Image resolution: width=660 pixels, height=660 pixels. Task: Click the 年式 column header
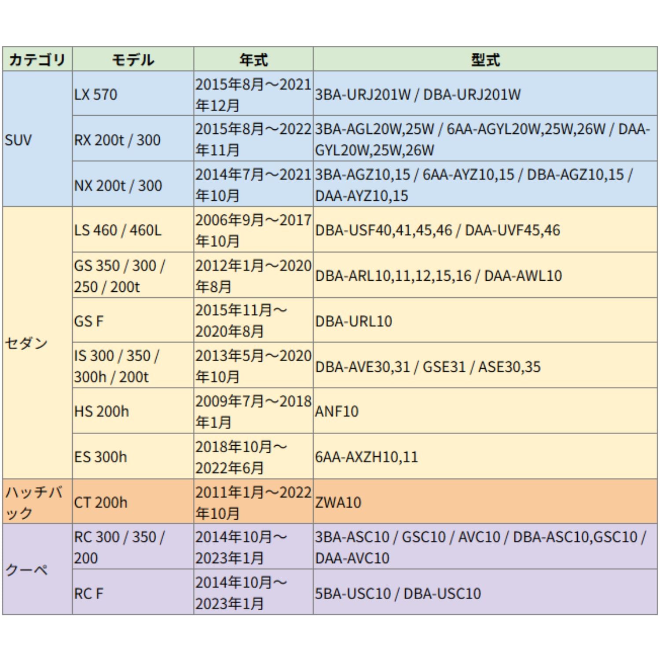click(253, 59)
